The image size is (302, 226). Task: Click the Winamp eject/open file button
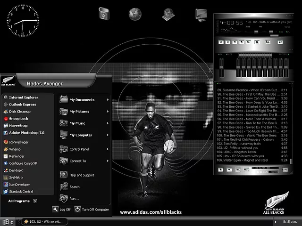pos(257,42)
